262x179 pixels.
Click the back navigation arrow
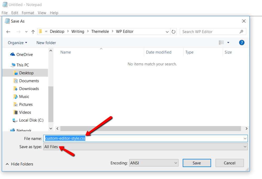8,31
